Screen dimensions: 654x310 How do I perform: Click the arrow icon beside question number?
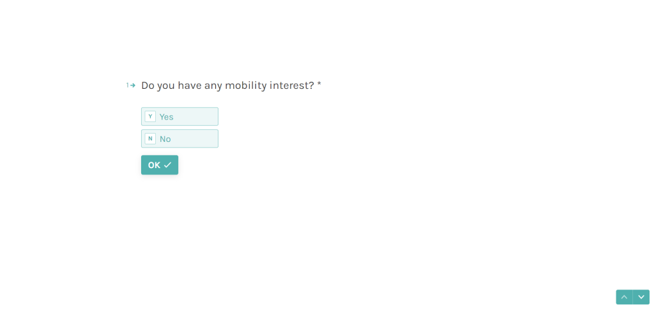(133, 85)
